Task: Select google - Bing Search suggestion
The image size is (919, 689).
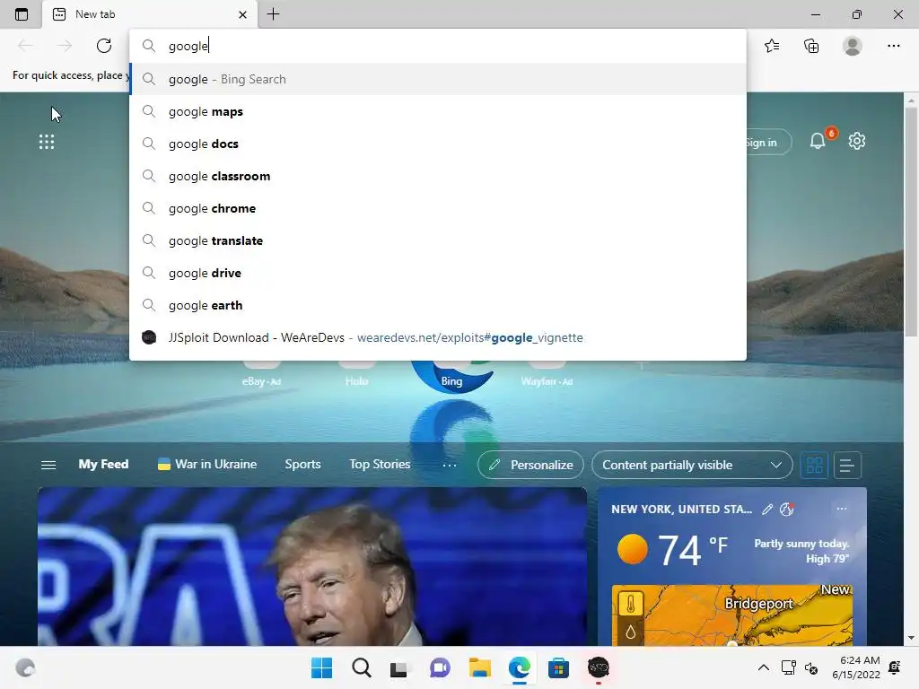Action: point(438,79)
